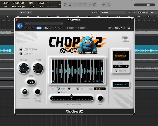The image size is (158, 126).
Task: Click the punch IN icon
Action: [75, 5]
